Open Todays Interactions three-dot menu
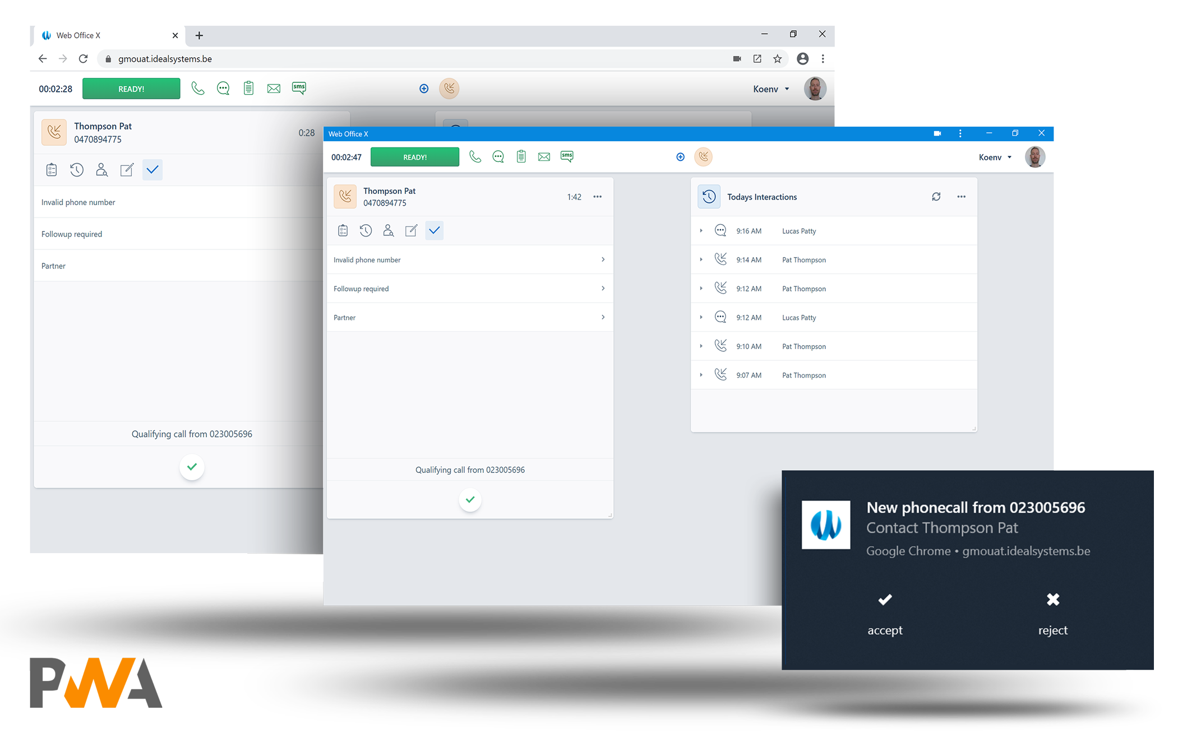1178x747 pixels. [961, 197]
